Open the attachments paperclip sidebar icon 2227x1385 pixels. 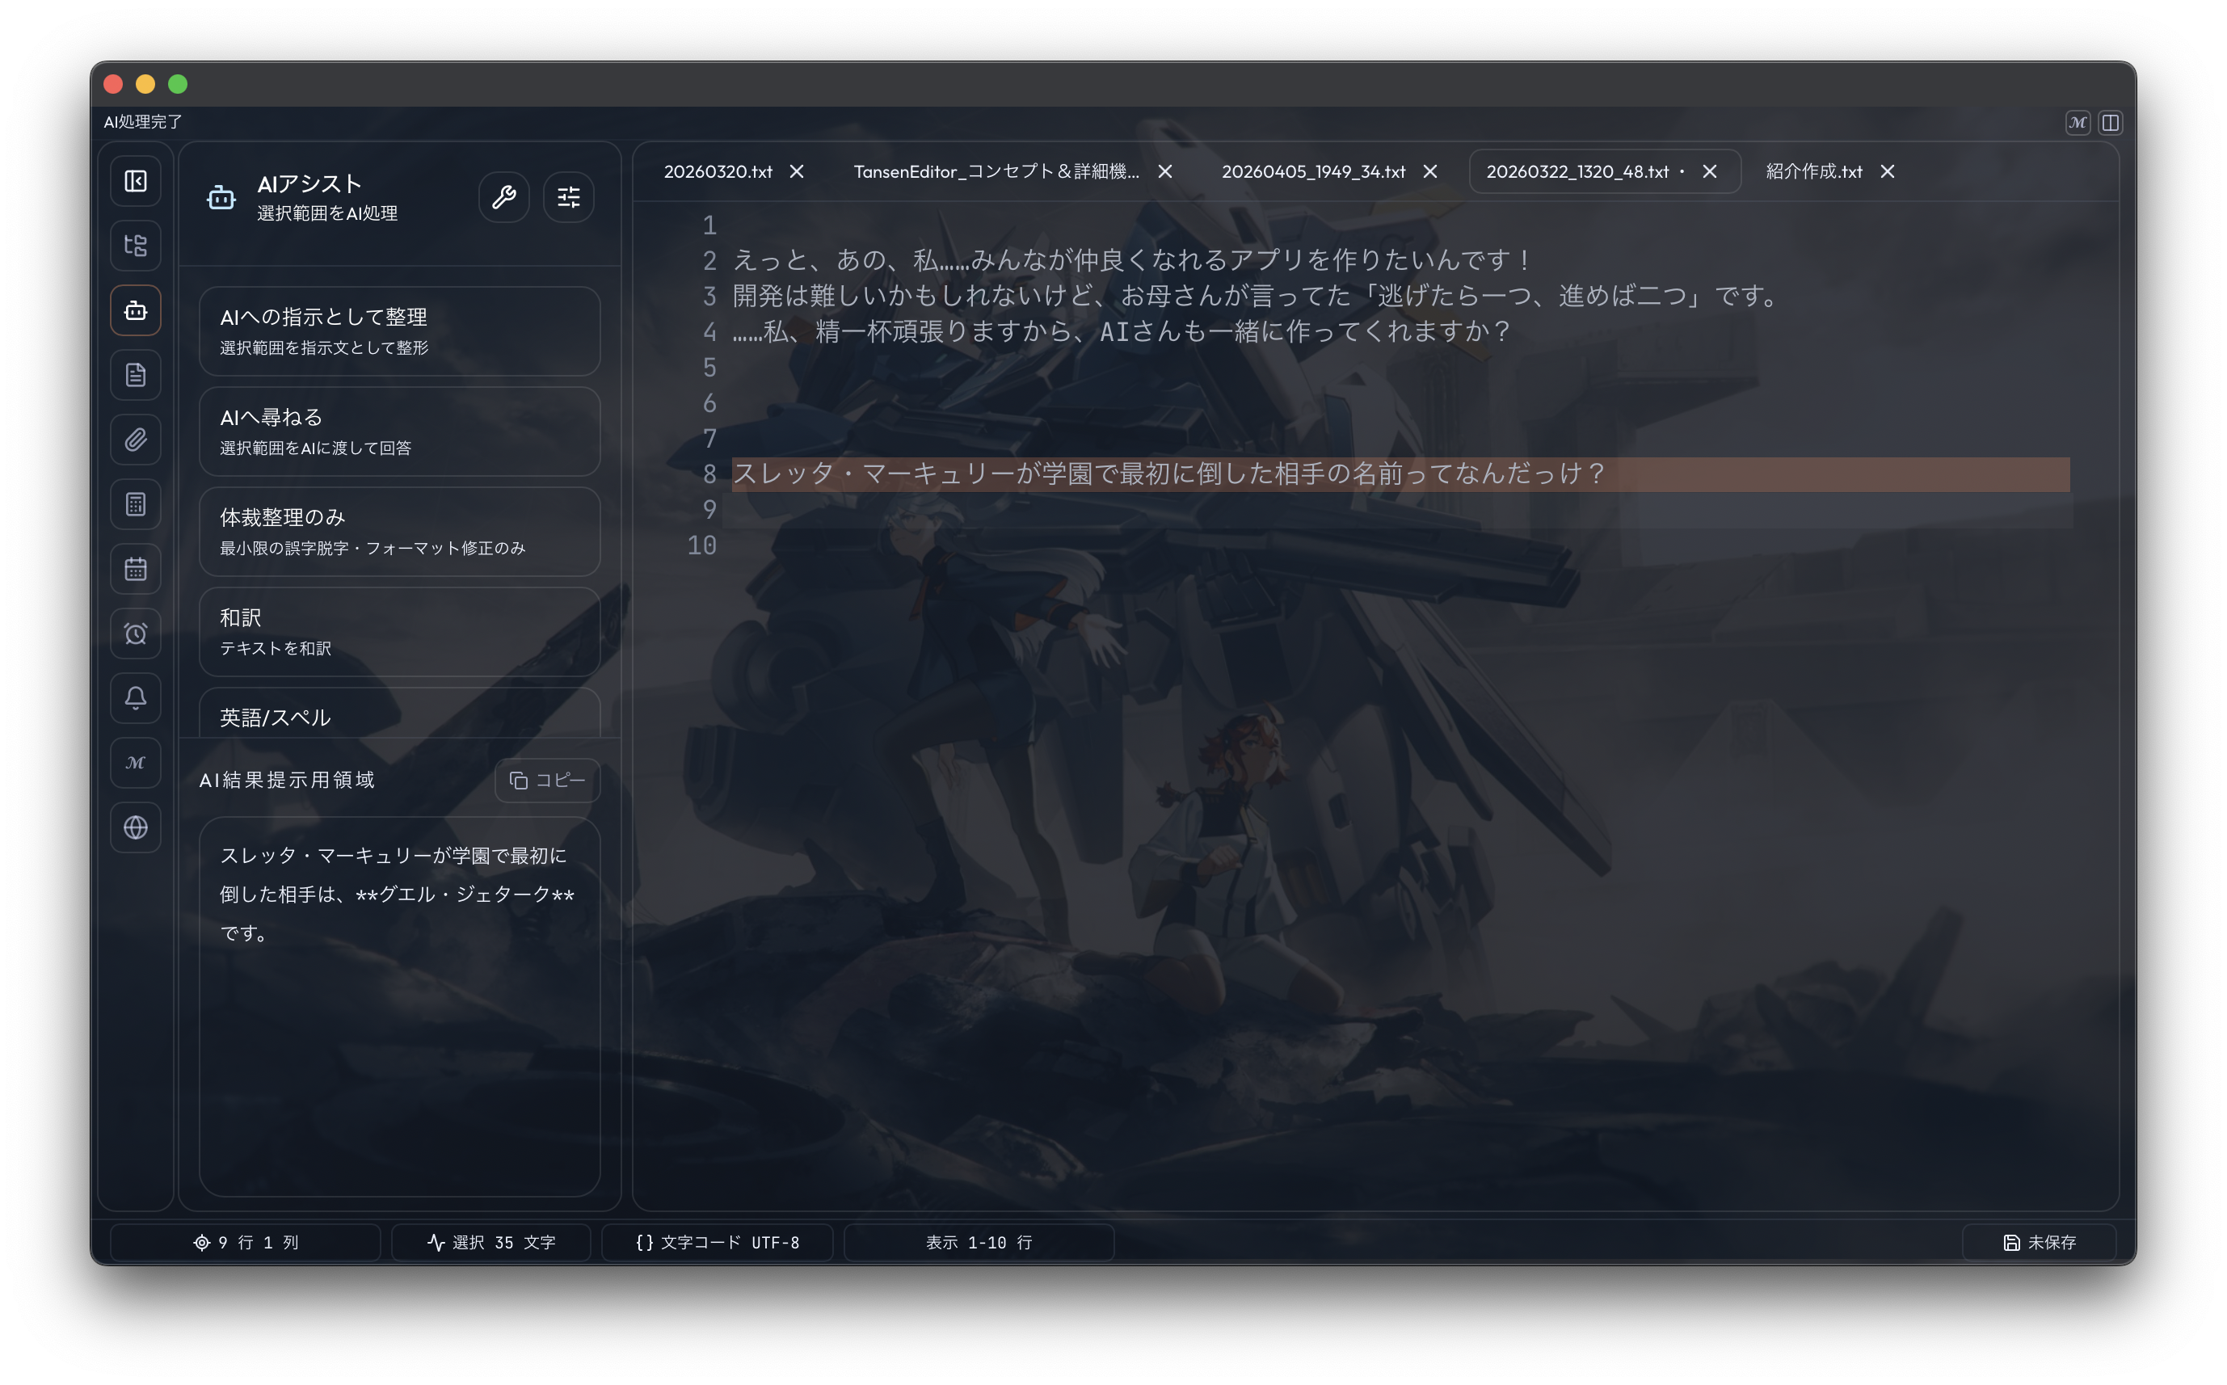coord(136,440)
